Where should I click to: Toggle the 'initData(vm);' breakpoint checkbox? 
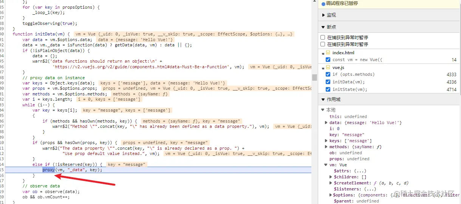pyautogui.click(x=328, y=82)
